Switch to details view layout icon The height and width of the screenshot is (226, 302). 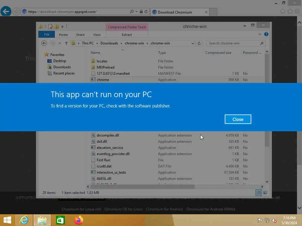click(x=258, y=192)
